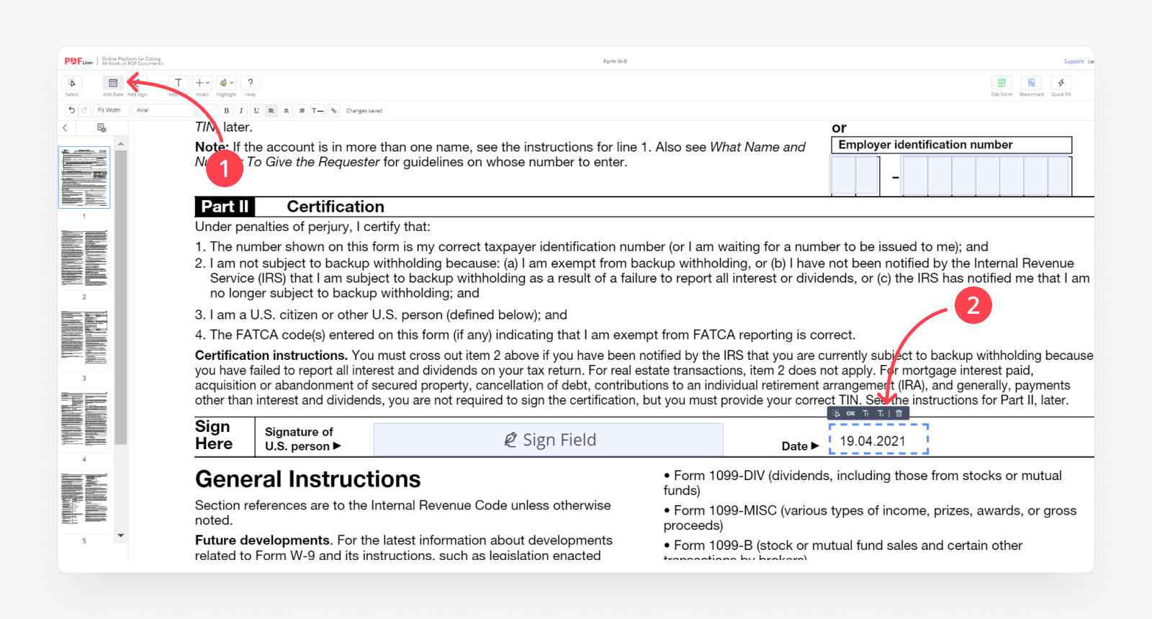Screen dimensions: 1152x619
Task: Open the Support link
Action: 1074,62
